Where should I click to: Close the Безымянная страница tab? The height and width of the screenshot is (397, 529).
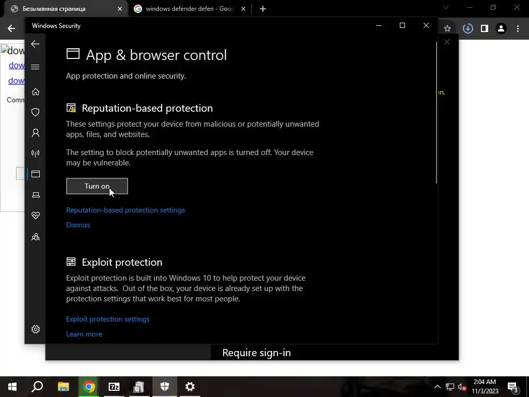120,9
